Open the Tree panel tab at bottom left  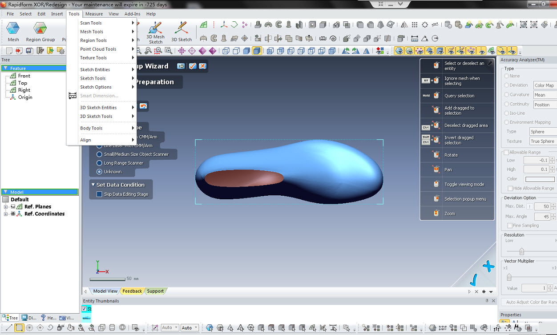pyautogui.click(x=11, y=318)
